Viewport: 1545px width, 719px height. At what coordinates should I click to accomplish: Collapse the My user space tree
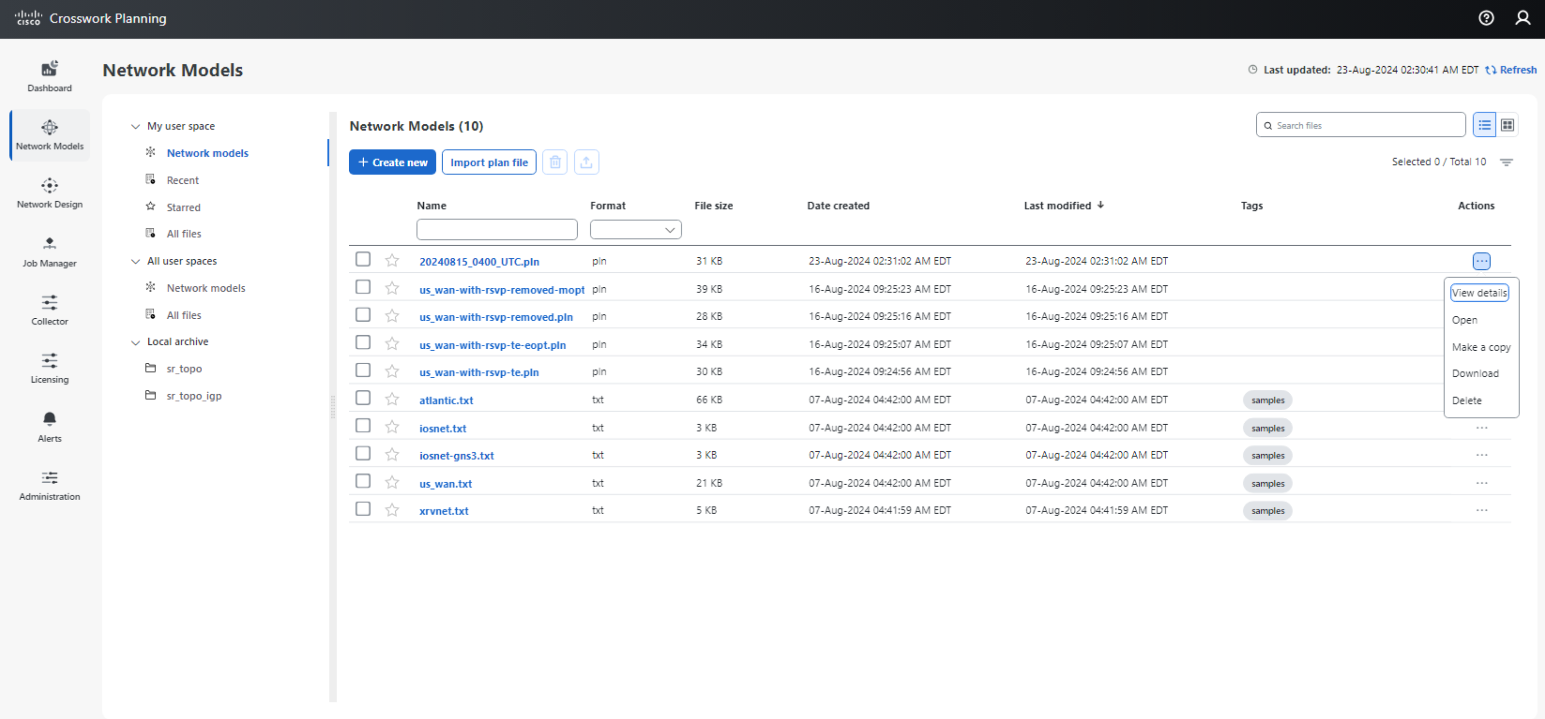point(136,126)
